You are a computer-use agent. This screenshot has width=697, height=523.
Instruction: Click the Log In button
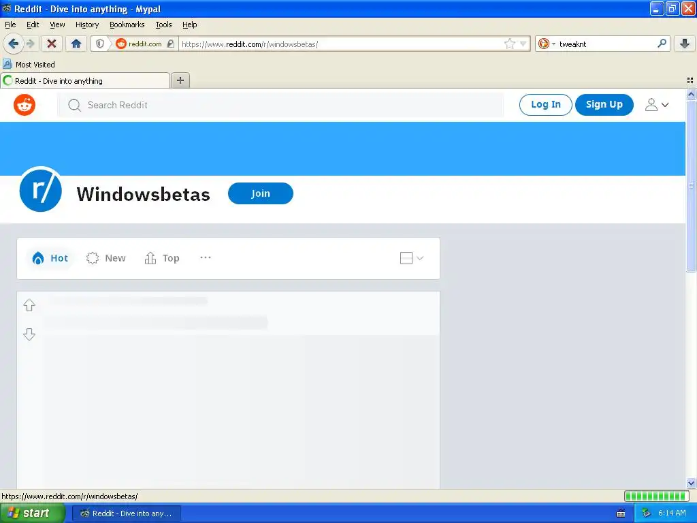545,104
